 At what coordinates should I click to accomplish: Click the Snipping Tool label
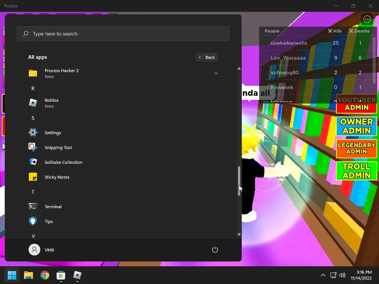(58, 148)
